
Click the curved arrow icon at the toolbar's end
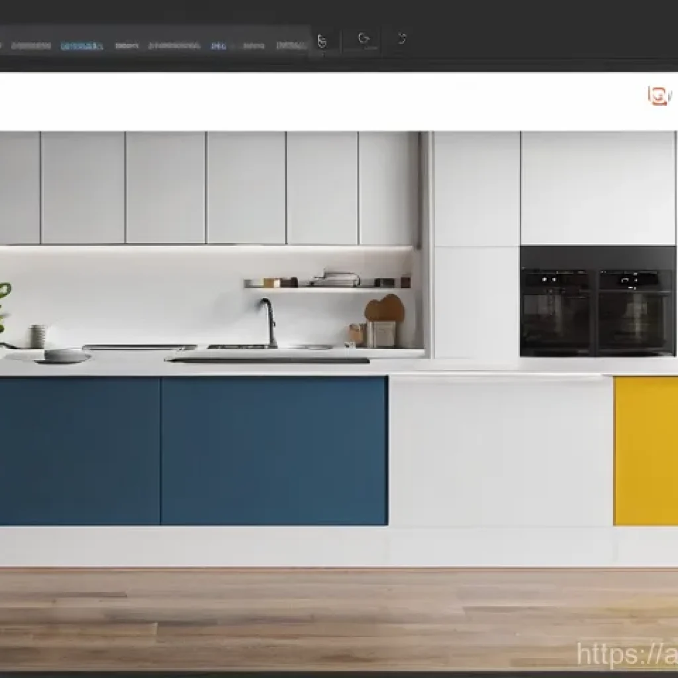click(402, 38)
